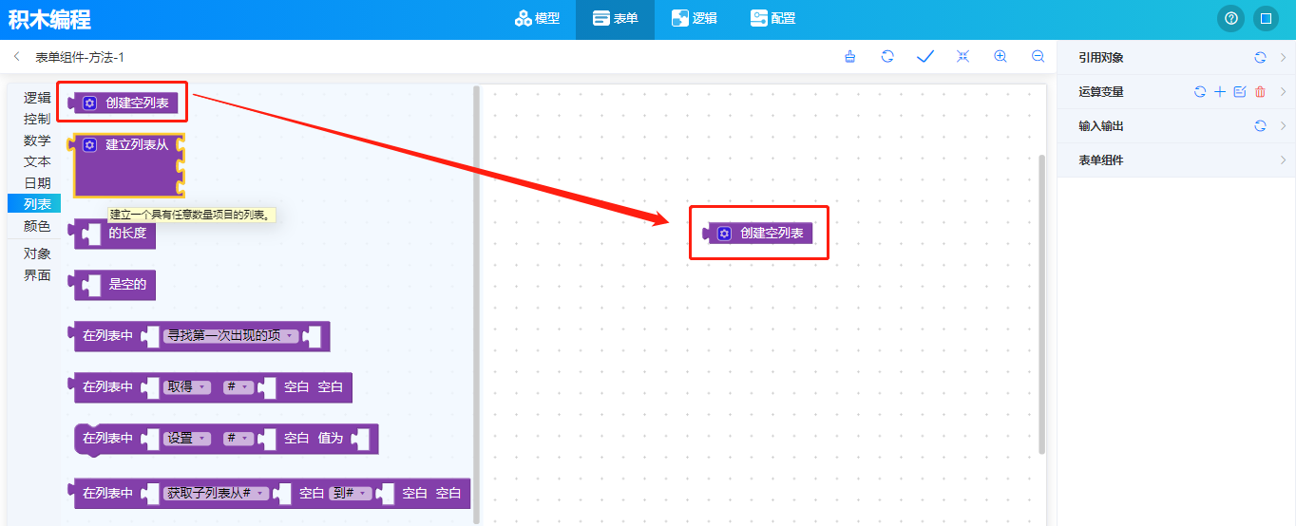Switch to the 逻辑 tab
The width and height of the screenshot is (1296, 526).
694,19
